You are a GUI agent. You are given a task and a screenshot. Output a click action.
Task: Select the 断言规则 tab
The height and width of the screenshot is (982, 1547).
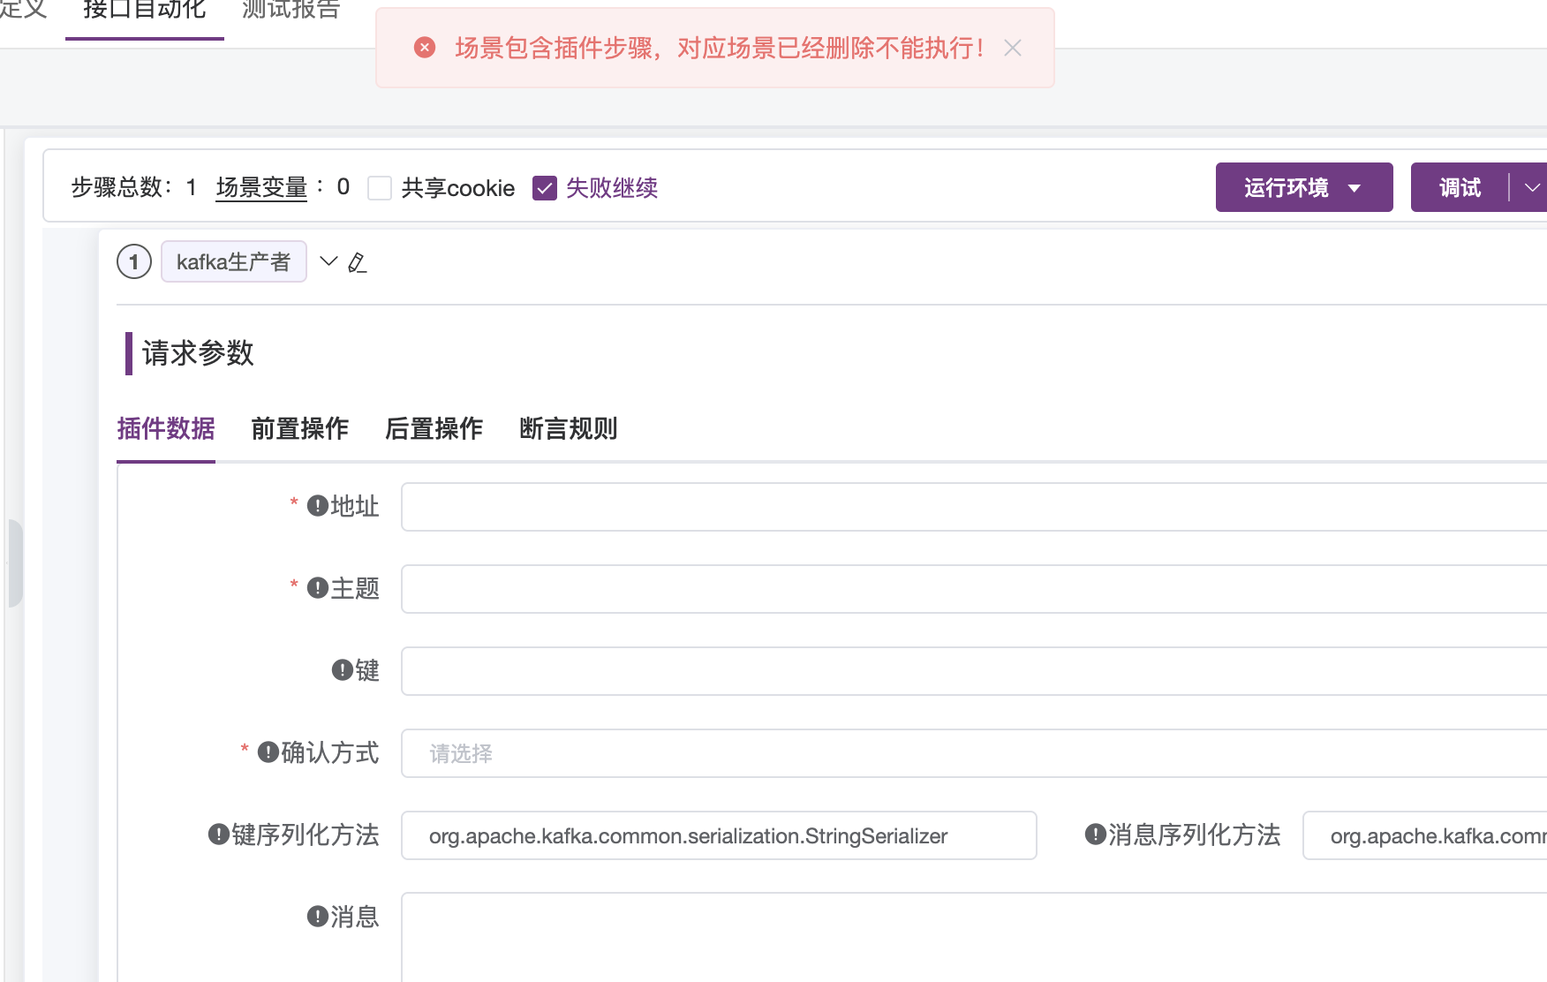pyautogui.click(x=569, y=429)
